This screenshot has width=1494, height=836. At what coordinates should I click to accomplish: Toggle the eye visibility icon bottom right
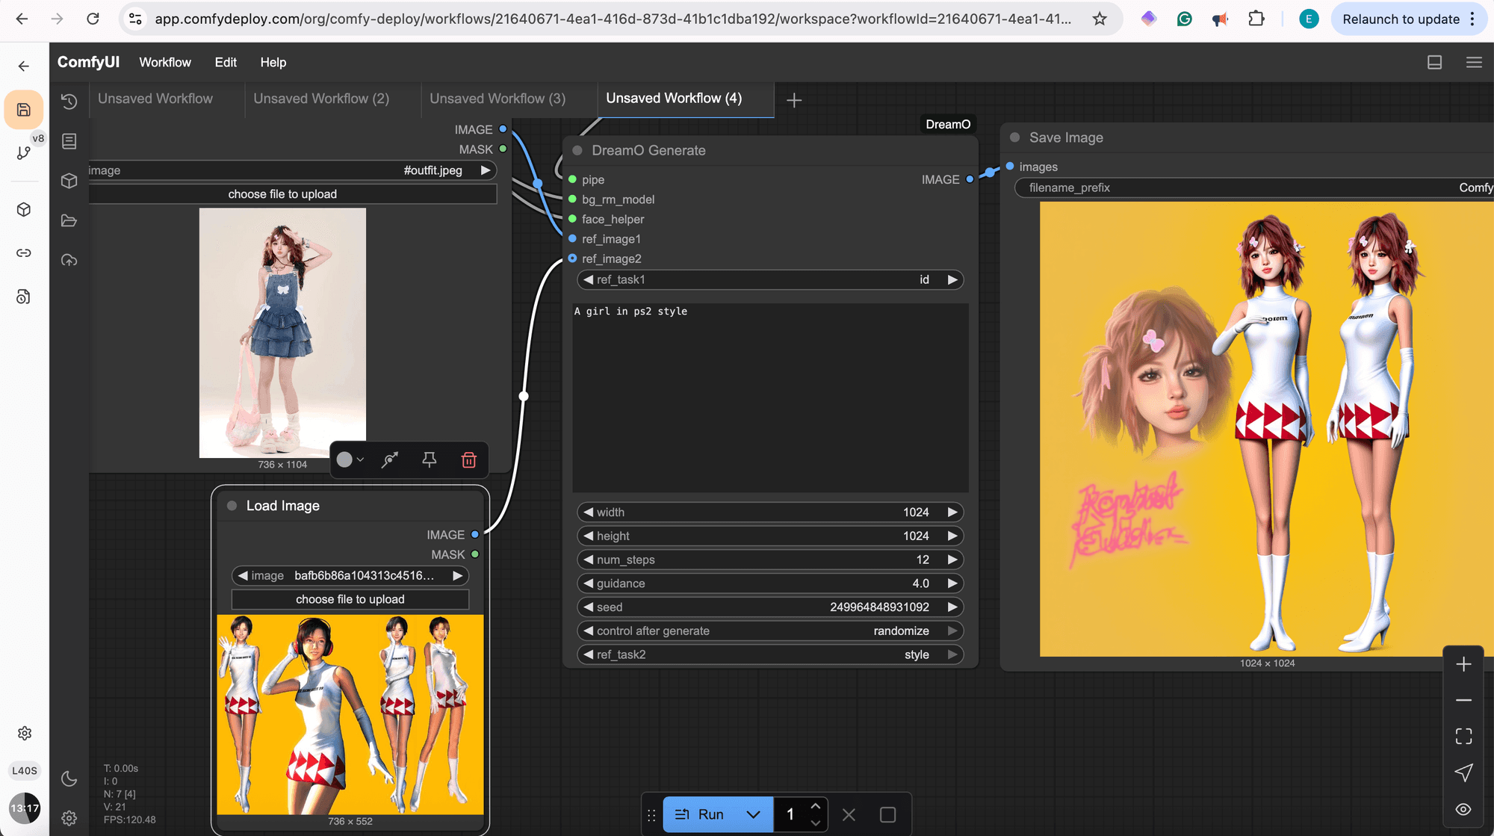(x=1463, y=809)
